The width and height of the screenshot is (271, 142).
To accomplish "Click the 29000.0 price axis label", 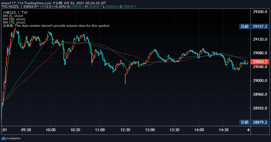I will (260, 80).
